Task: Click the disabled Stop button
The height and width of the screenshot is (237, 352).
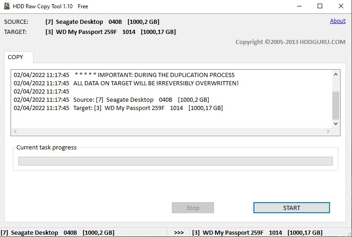Action: [193, 208]
